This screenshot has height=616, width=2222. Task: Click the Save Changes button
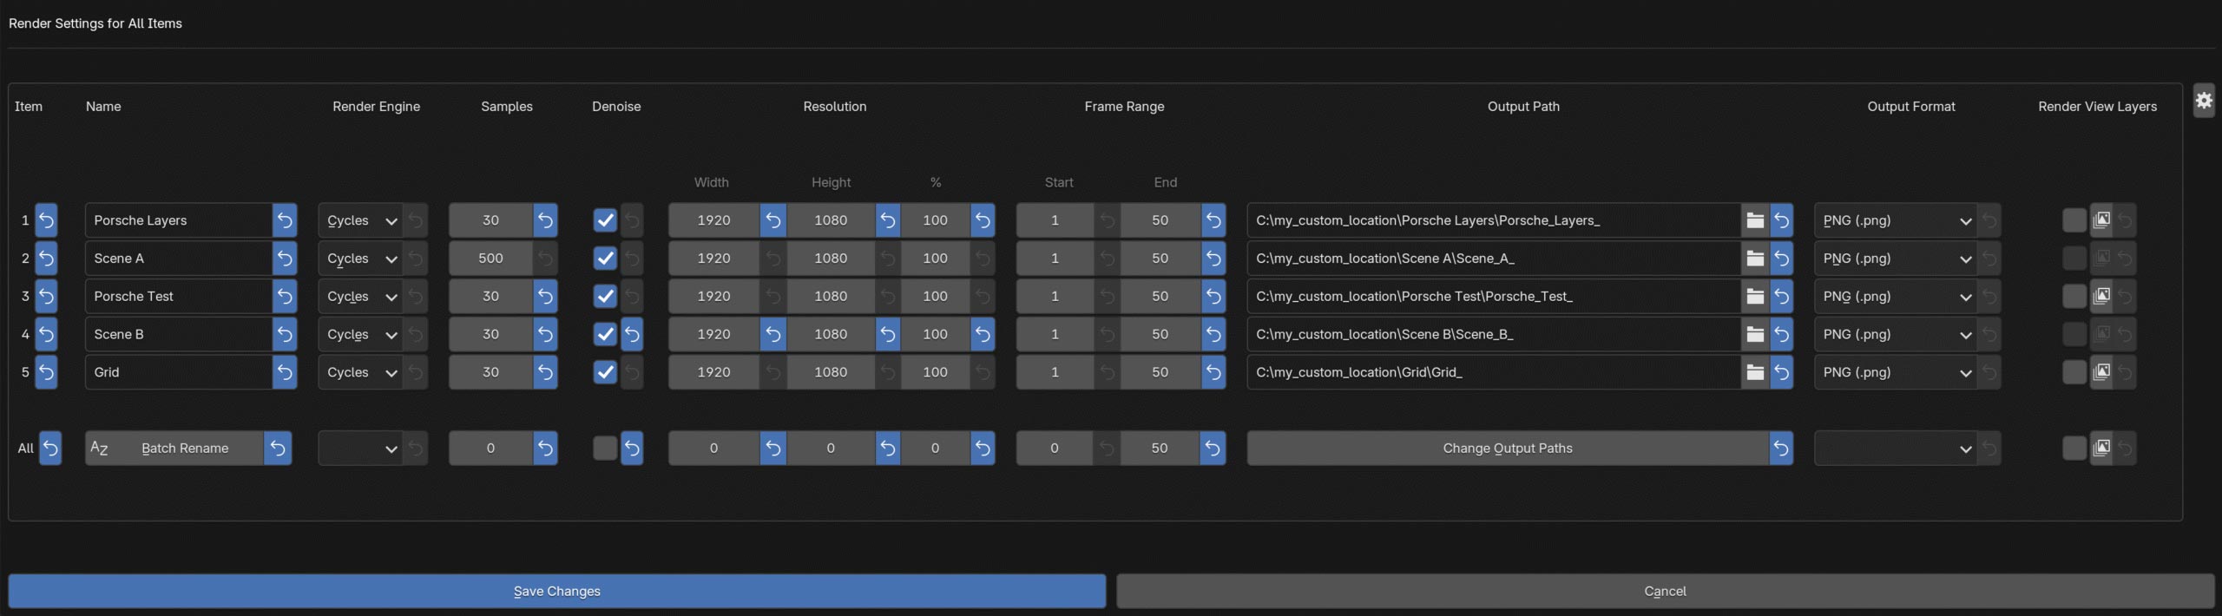coord(556,591)
